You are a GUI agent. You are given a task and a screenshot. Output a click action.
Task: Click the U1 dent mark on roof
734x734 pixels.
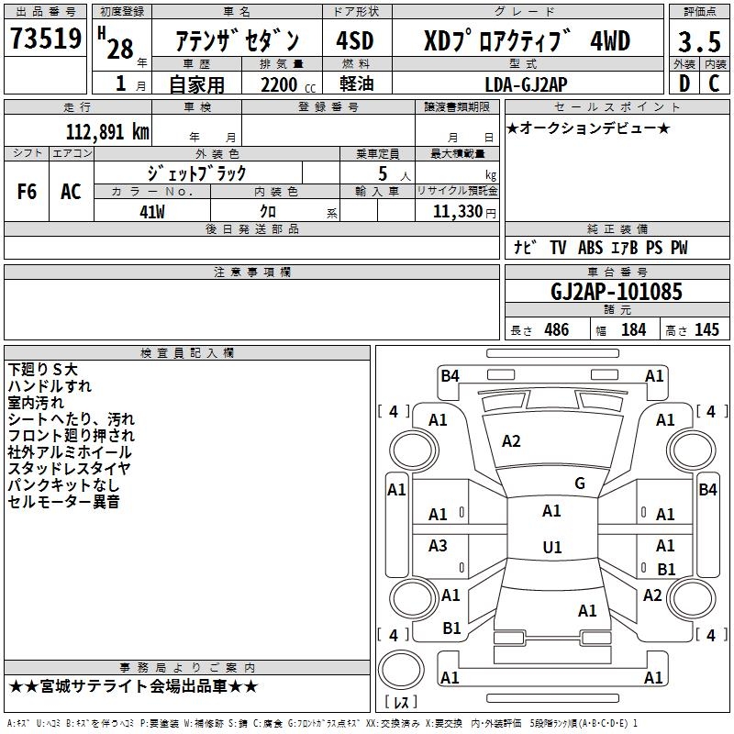pyautogui.click(x=552, y=547)
